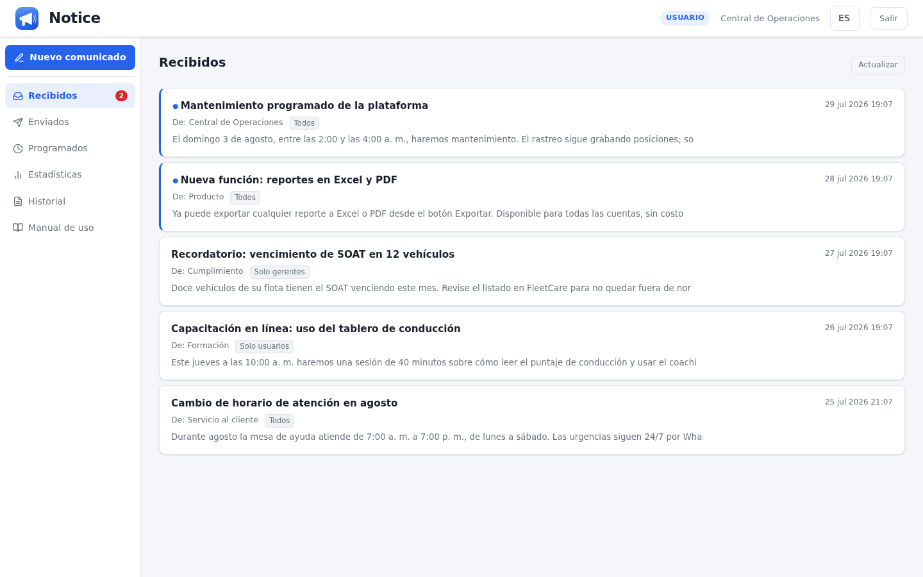
Task: Open the Recordatorio vencimiento de SOAT message
Action: point(532,271)
